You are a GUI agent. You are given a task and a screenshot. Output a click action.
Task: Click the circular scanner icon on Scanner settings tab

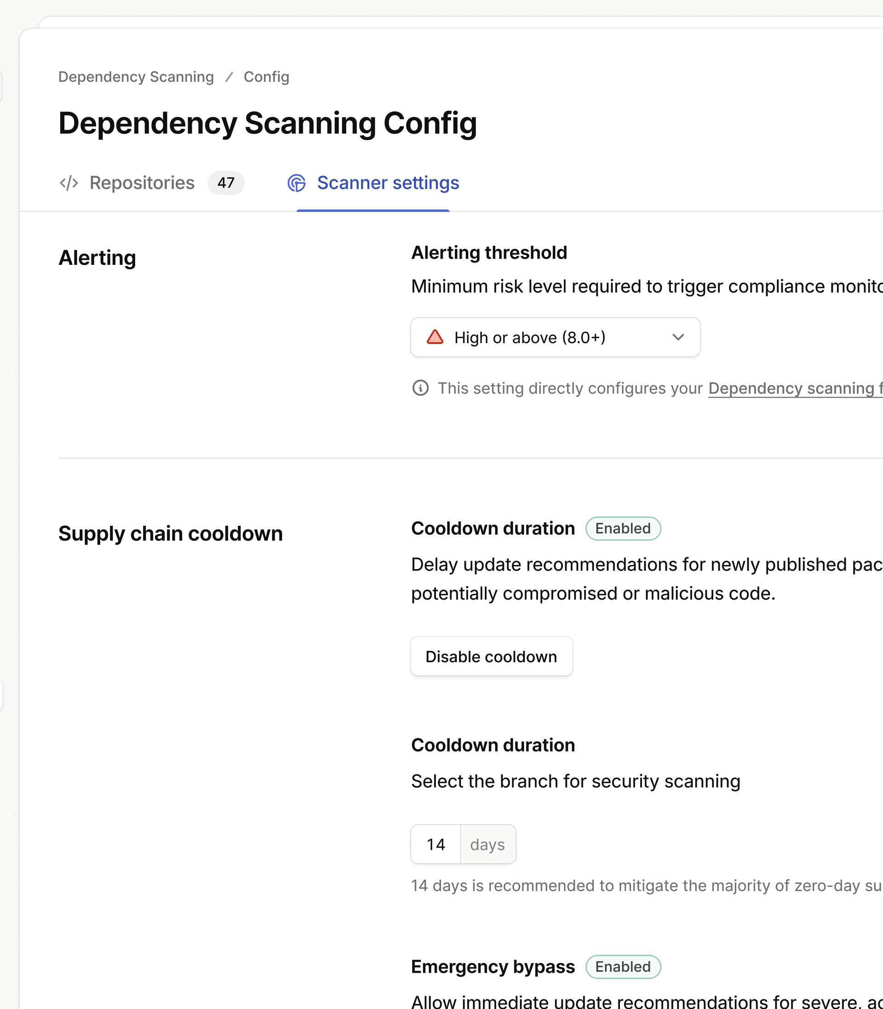(x=296, y=183)
